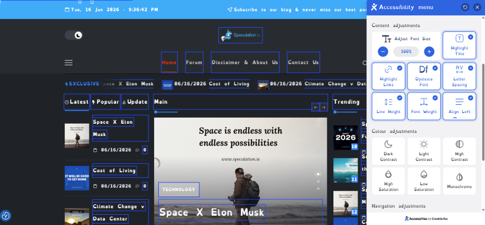Decrease font size with the minus button
Image resolution: width=485 pixels, height=225 pixels.
383,52
